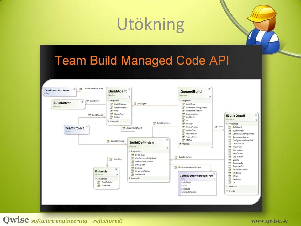This screenshot has height=226, width=301.
Task: Collapse the ContinuousIntegrationType enum box chevron
Action: tap(214, 174)
